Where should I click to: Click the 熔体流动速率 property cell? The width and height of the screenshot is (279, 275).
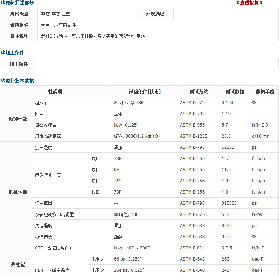[48, 136]
